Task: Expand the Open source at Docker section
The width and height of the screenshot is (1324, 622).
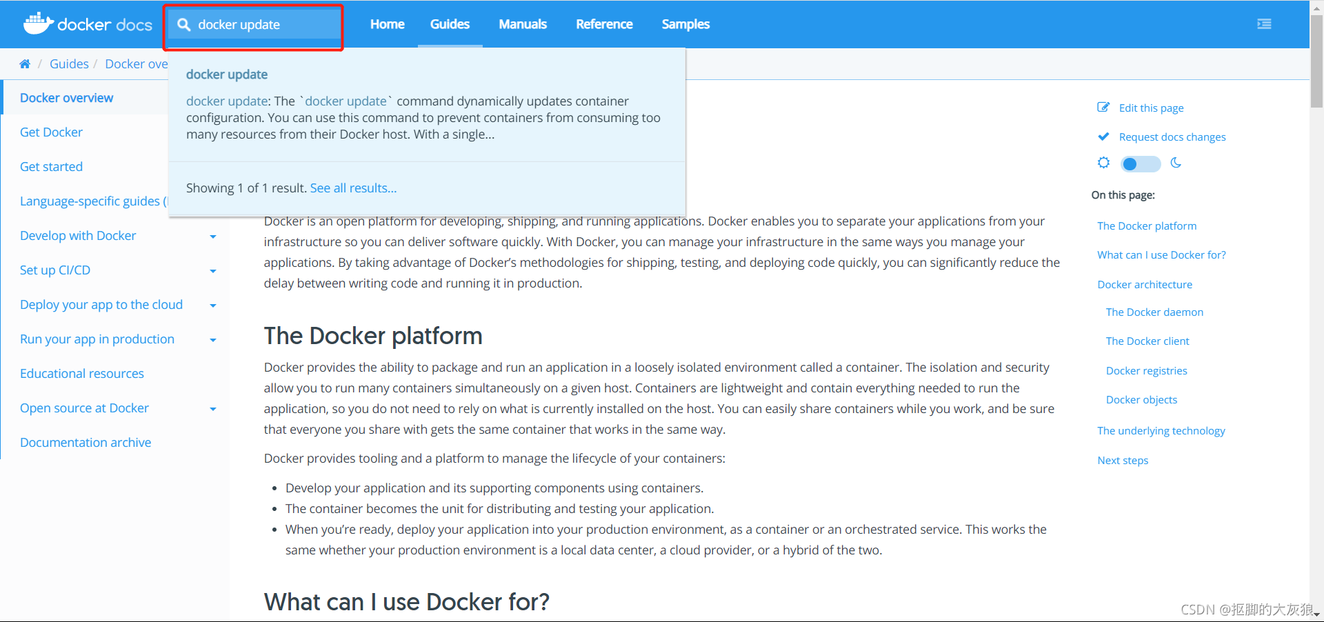Action: (213, 409)
